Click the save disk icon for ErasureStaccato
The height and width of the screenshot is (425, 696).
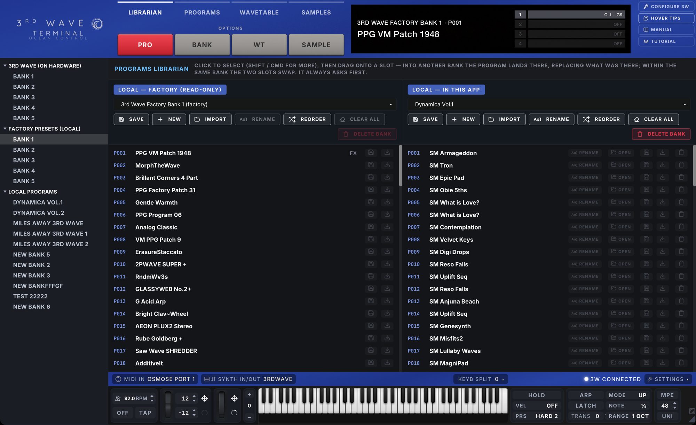tap(371, 251)
